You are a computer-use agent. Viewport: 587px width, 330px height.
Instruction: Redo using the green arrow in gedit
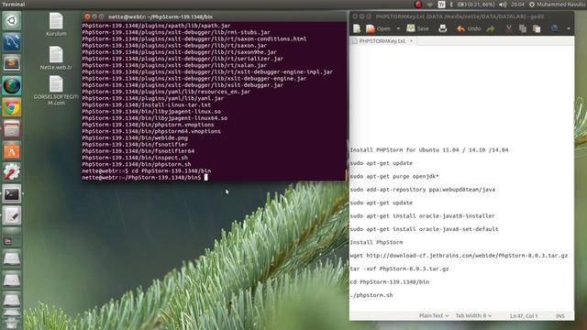click(x=491, y=28)
